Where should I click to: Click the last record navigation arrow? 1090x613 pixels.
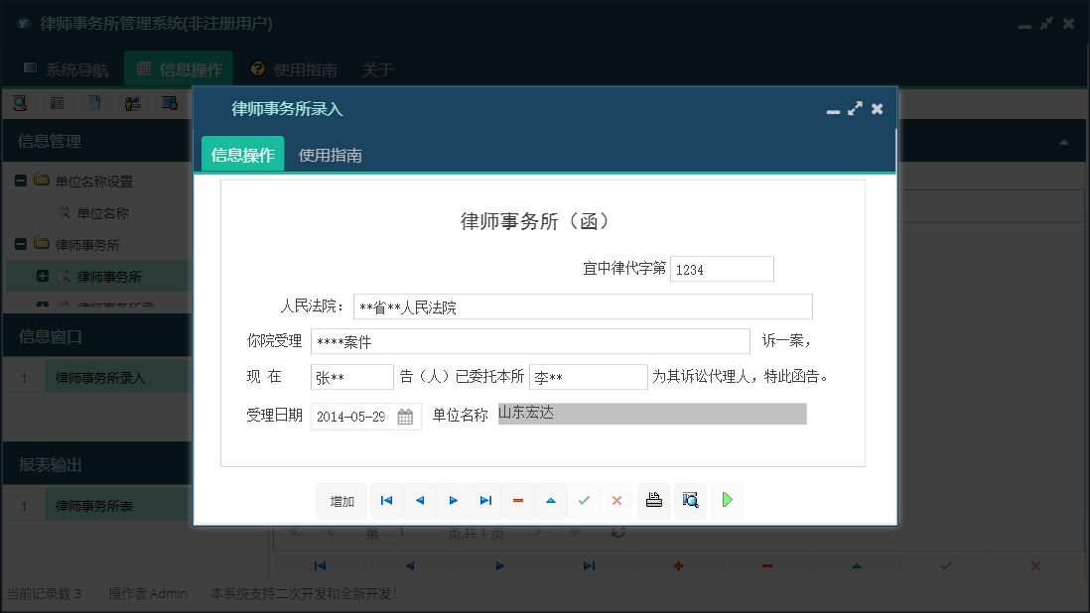pos(485,501)
